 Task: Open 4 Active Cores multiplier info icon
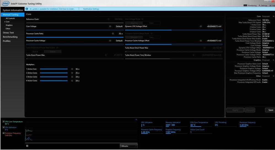(x=72, y=80)
